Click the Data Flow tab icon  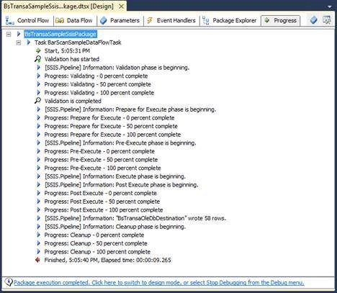(60, 21)
